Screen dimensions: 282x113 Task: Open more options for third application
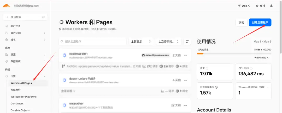click(185, 105)
